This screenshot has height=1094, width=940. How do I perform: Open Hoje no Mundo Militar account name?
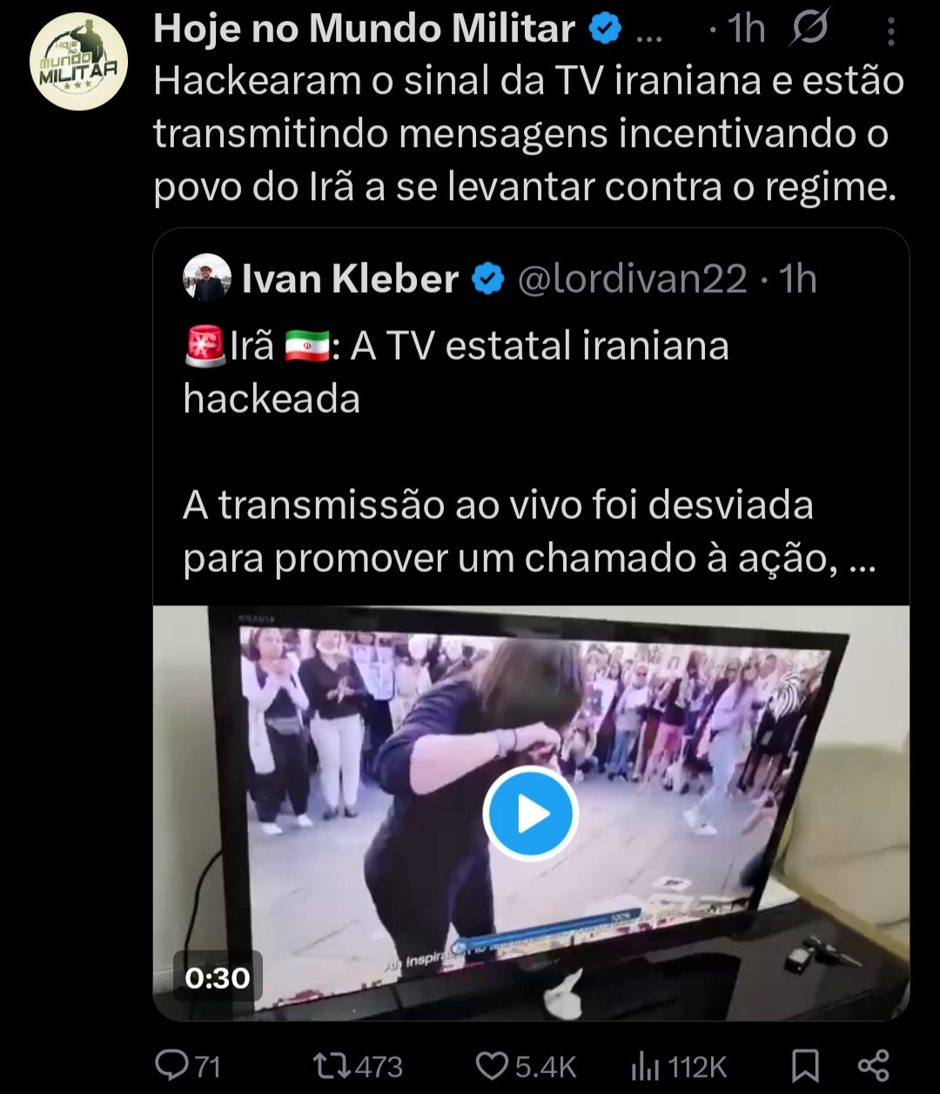364,29
